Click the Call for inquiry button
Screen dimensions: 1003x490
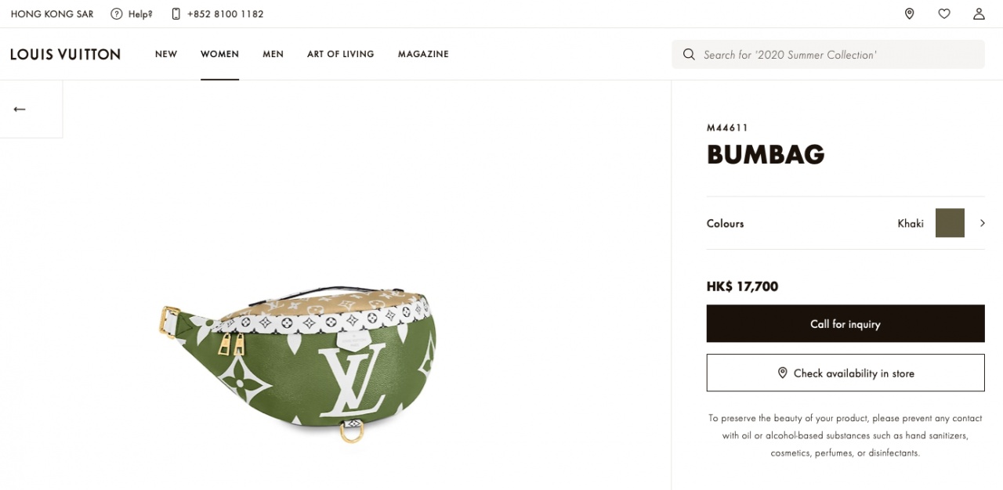[x=845, y=323]
